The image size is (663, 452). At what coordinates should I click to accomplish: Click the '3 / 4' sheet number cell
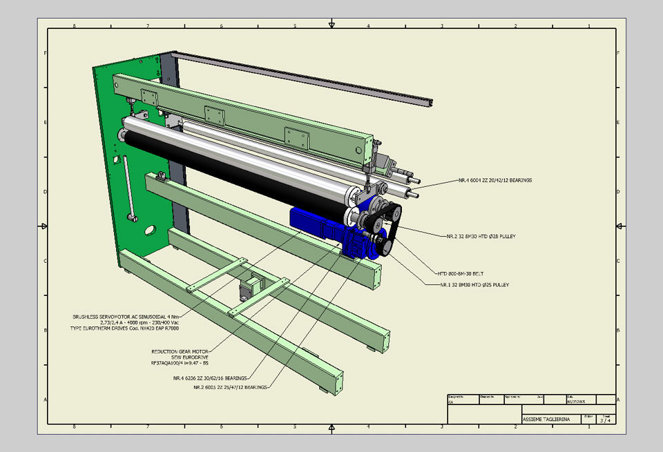(606, 420)
